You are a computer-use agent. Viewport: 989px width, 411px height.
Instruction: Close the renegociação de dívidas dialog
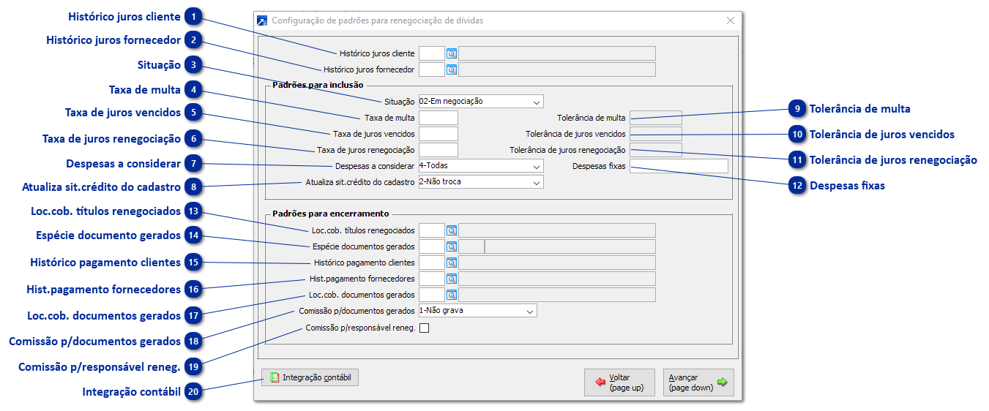730,20
